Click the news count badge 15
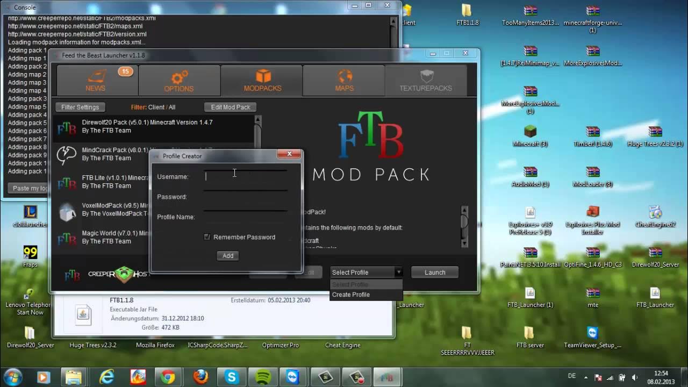688x387 pixels. (125, 71)
